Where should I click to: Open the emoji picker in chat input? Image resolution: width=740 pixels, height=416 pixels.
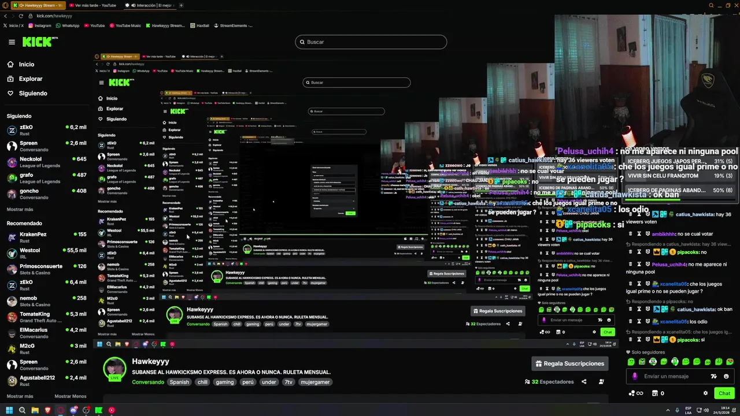click(726, 376)
